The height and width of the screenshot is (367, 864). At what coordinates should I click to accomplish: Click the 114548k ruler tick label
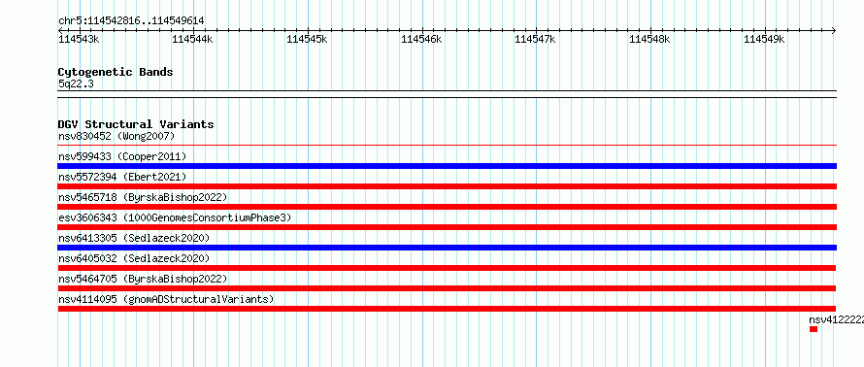coord(649,39)
